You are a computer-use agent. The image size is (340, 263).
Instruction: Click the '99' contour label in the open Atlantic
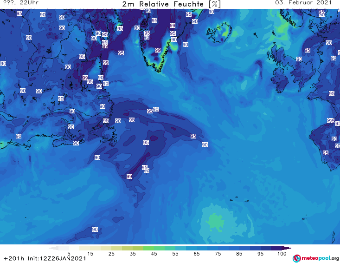click(129, 177)
